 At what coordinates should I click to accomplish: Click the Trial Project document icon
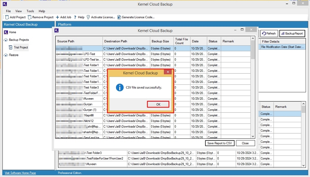point(11,47)
